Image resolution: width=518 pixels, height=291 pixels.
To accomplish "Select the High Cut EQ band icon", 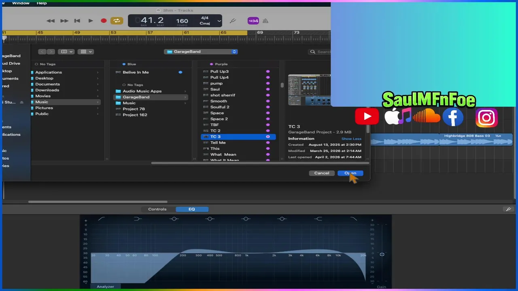I will coord(354,219).
